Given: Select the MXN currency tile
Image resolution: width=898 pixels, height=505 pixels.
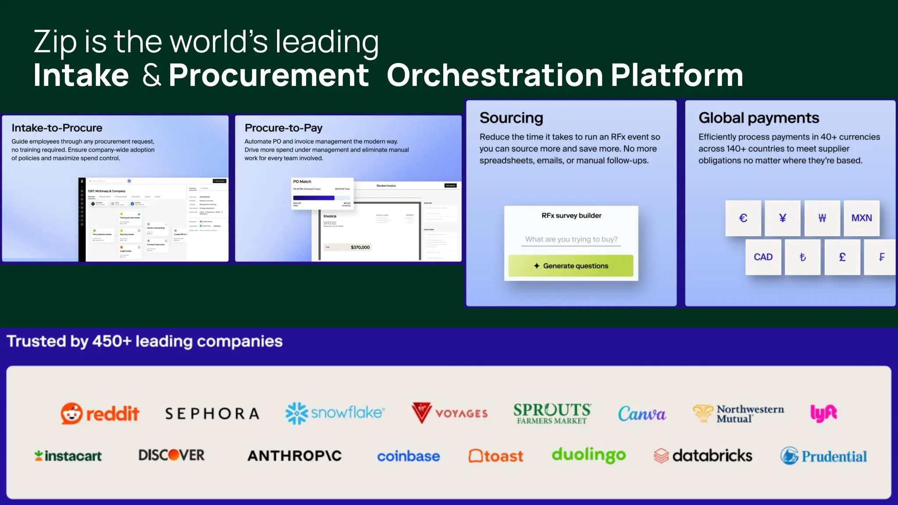Looking at the screenshot, I should point(862,218).
